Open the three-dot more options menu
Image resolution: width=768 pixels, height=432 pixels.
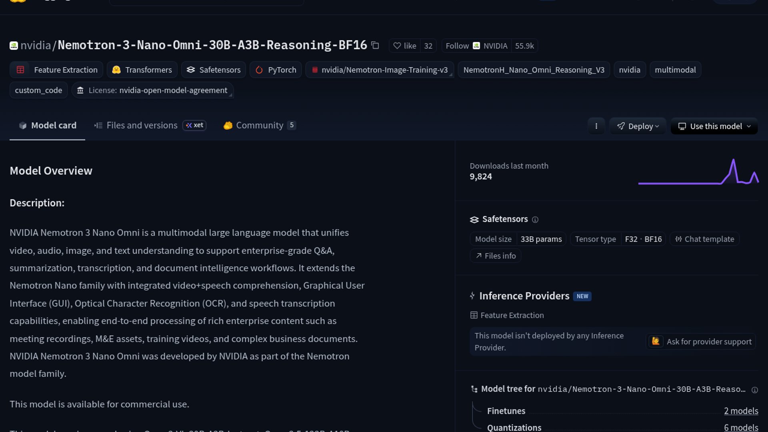click(596, 126)
